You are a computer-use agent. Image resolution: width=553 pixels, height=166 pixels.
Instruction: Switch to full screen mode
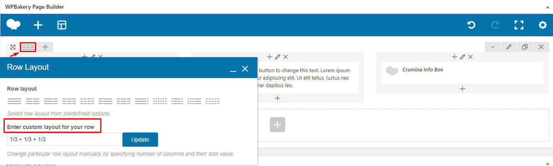click(x=519, y=25)
